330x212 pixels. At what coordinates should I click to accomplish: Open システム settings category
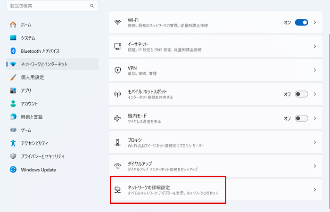[x=52, y=38]
